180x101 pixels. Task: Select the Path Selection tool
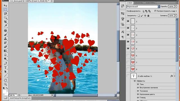(5, 72)
